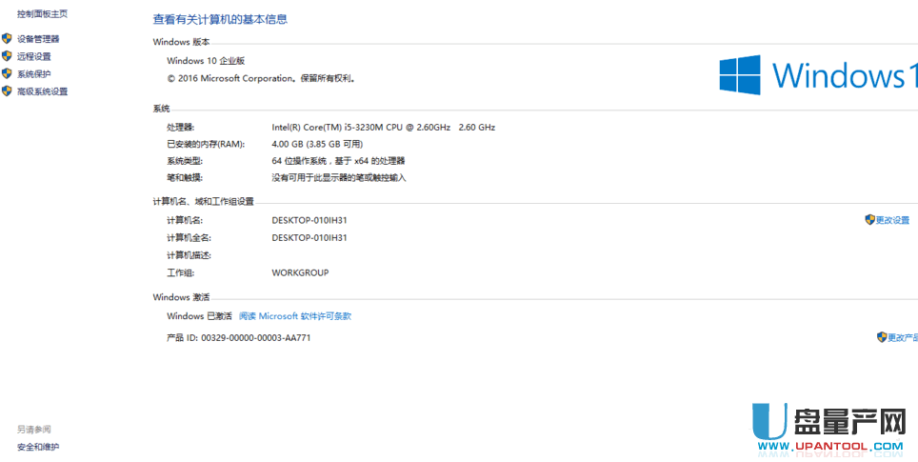Select system type 64 位操作系统 text
The height and width of the screenshot is (462, 918).
[x=338, y=161]
